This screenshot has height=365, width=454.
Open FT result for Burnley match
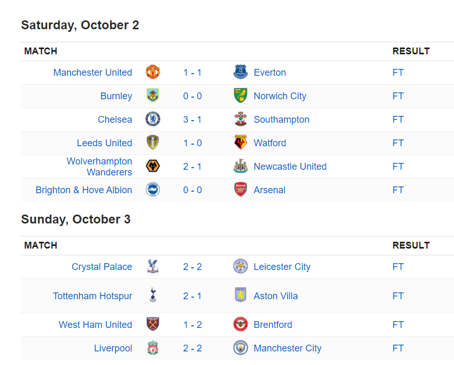coord(398,96)
